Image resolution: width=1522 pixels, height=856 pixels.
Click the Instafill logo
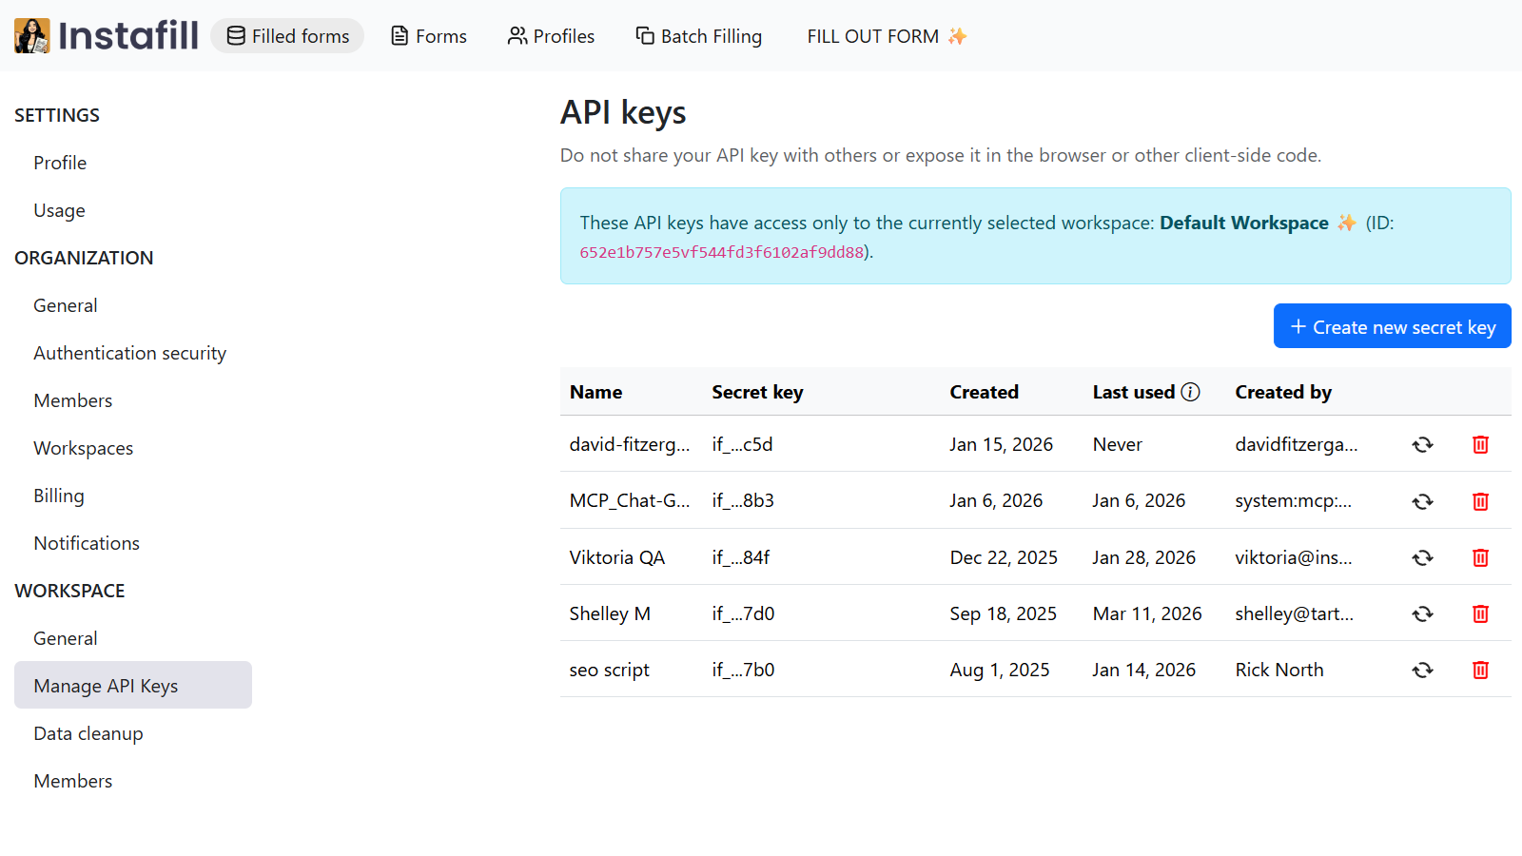click(106, 35)
